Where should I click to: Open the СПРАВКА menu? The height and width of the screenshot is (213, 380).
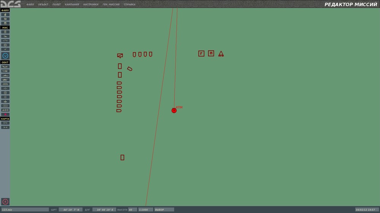pos(130,4)
